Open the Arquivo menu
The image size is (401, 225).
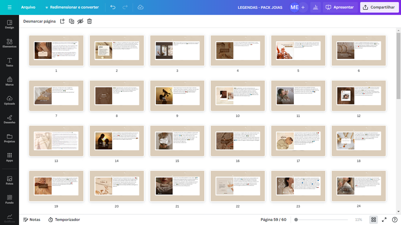pos(28,7)
